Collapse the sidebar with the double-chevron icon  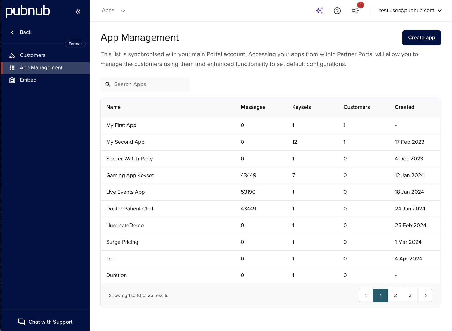pyautogui.click(x=78, y=11)
